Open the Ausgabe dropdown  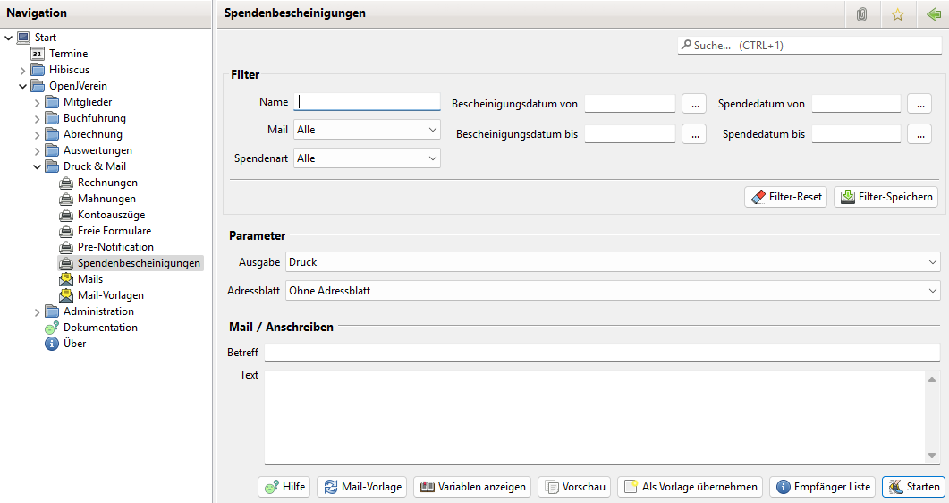pos(612,262)
